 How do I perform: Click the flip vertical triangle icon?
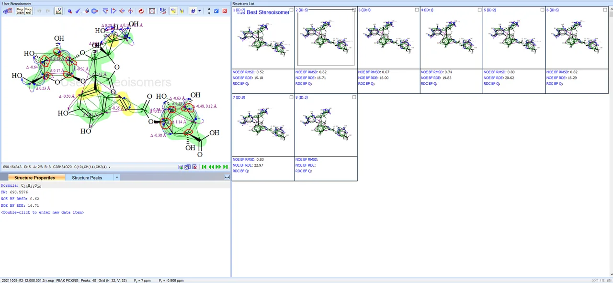105,11
